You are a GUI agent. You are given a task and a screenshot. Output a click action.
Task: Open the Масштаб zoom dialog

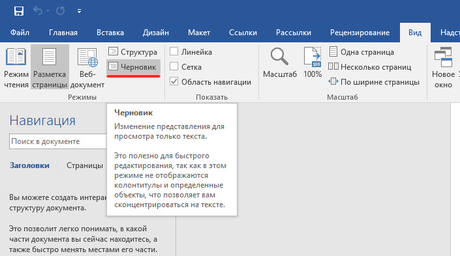point(279,63)
